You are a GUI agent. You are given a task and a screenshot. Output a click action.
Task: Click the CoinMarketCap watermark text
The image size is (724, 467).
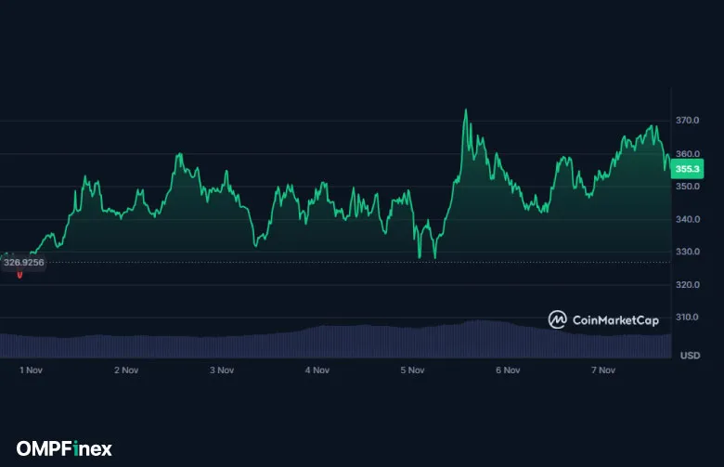click(614, 320)
